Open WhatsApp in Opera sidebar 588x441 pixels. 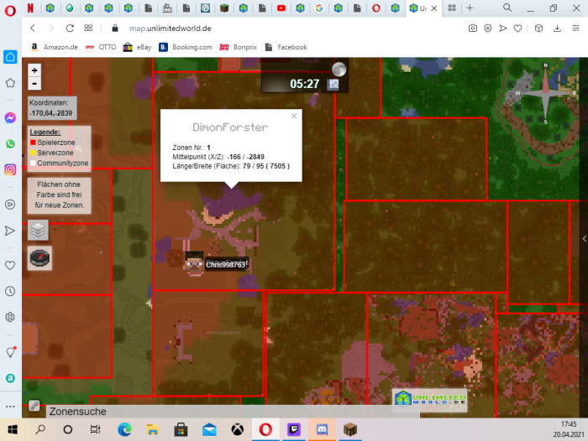[10, 143]
